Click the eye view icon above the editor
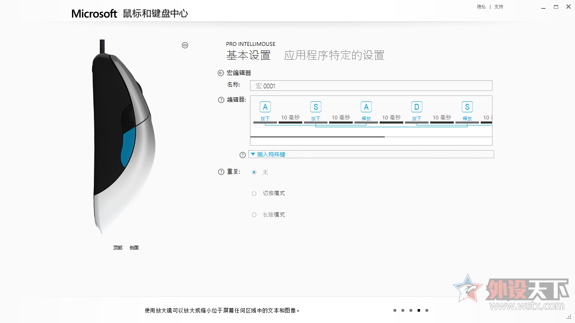This screenshot has width=575, height=323. click(185, 45)
